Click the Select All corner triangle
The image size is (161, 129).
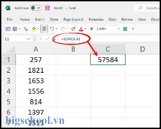coord(11,49)
